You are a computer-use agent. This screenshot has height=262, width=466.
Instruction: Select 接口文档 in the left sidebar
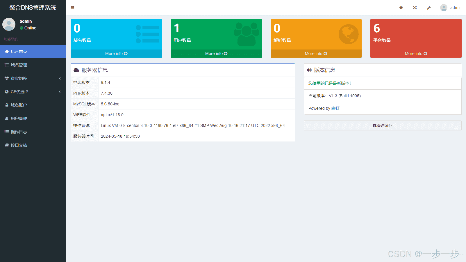point(18,145)
